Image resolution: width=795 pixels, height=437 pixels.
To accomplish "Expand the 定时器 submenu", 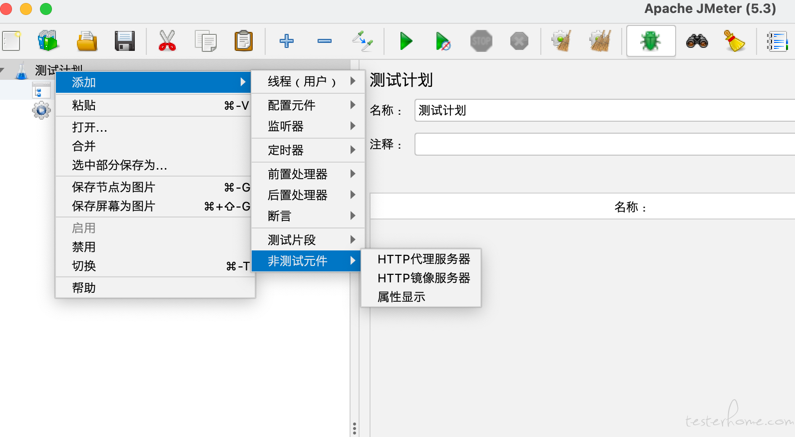I will pyautogui.click(x=308, y=150).
